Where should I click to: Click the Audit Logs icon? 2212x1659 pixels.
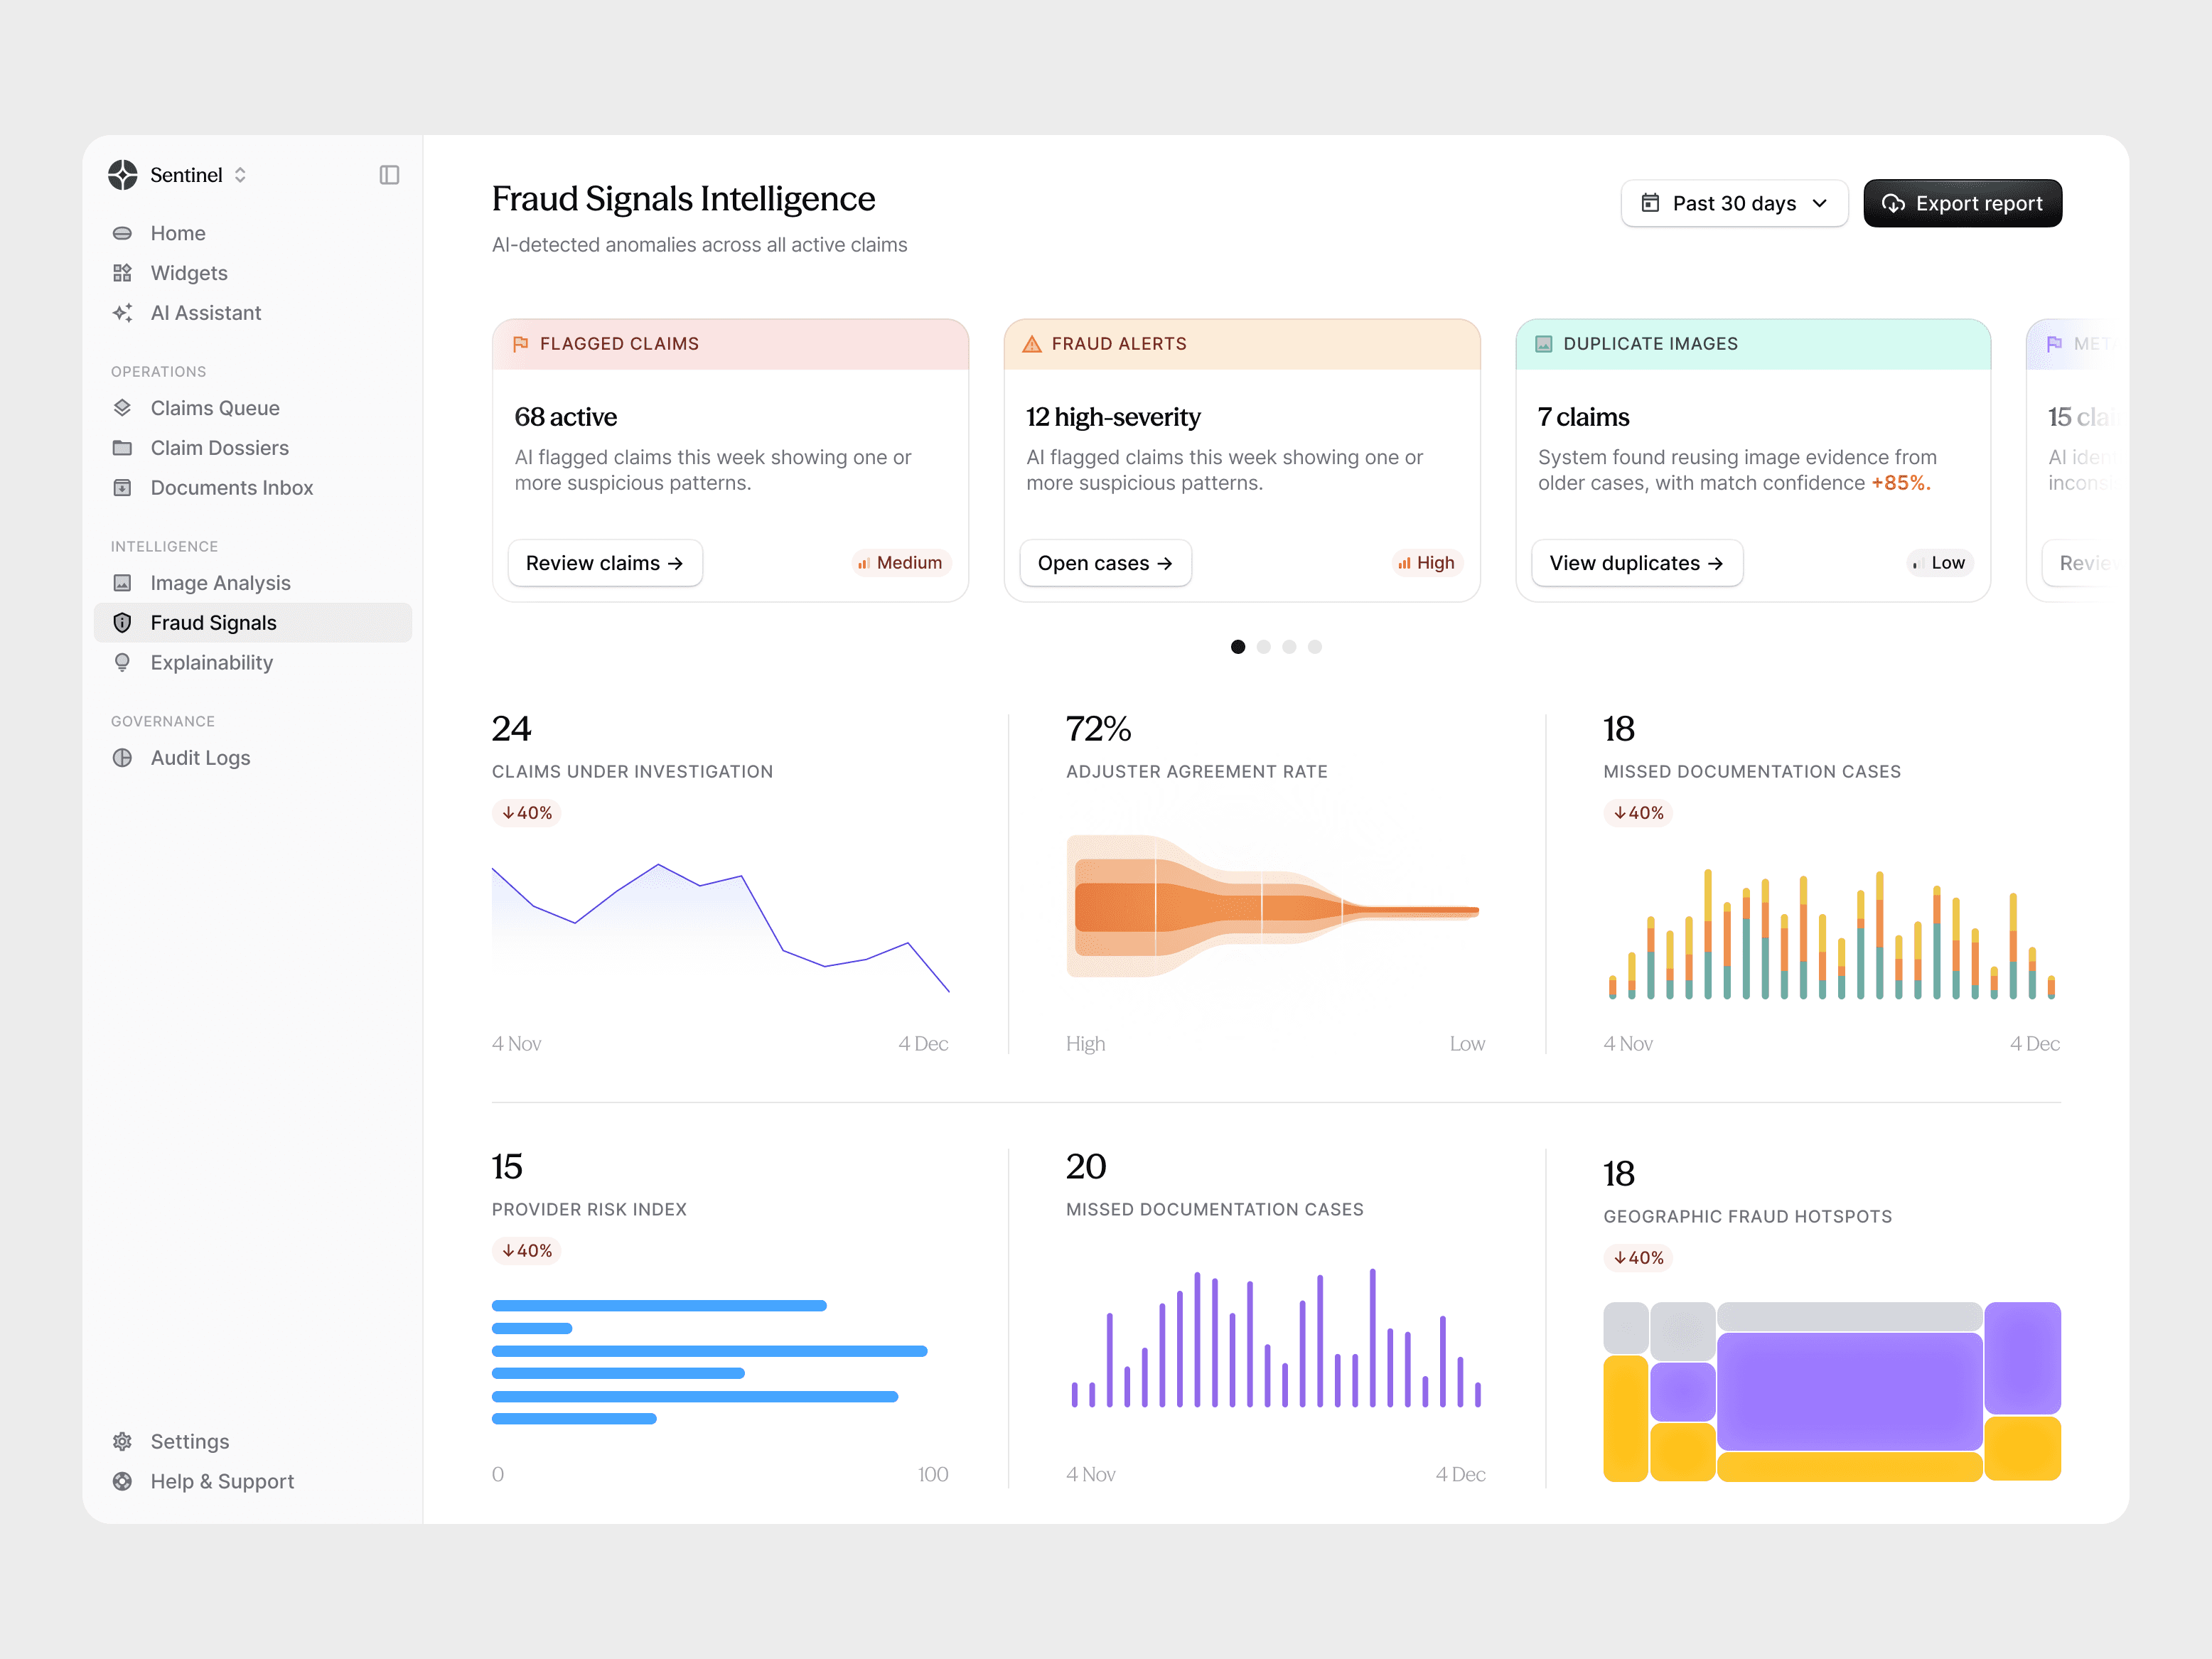[x=123, y=758]
